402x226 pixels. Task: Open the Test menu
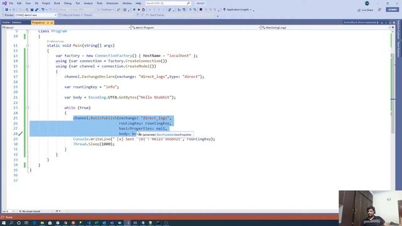pyautogui.click(x=78, y=3)
